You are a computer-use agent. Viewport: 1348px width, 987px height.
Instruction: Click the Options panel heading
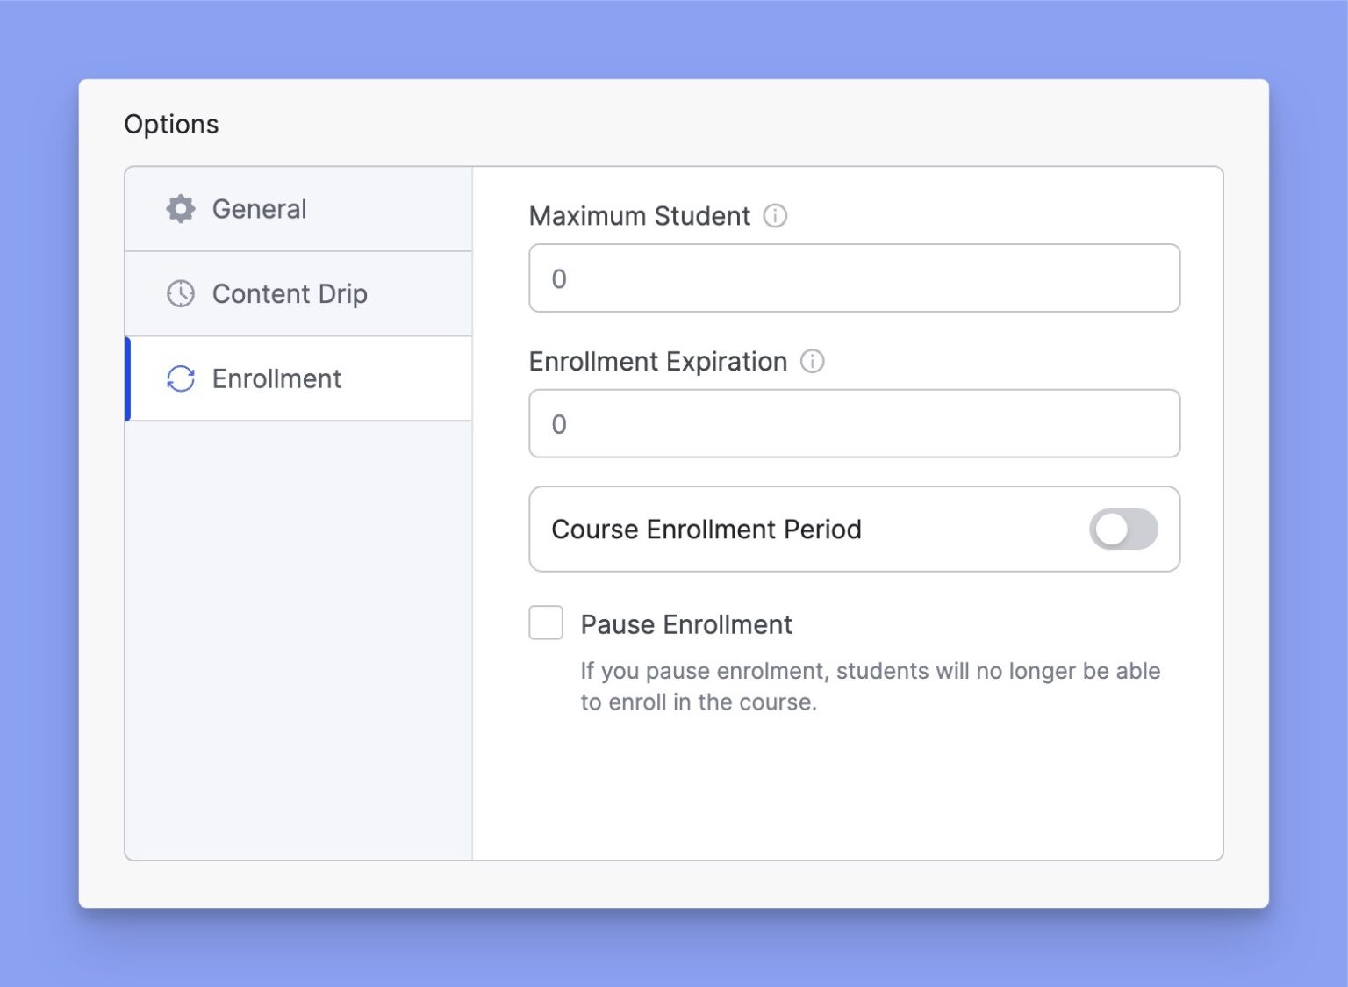[172, 124]
